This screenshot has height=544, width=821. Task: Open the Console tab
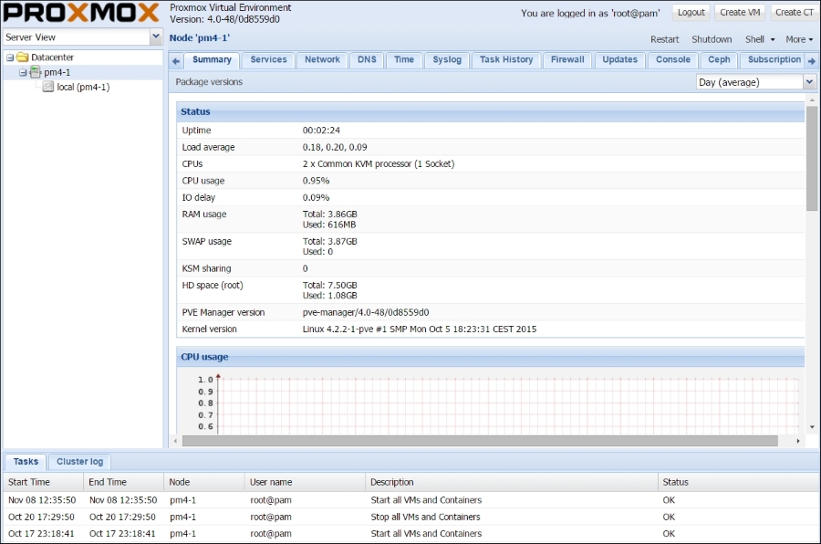pos(673,59)
